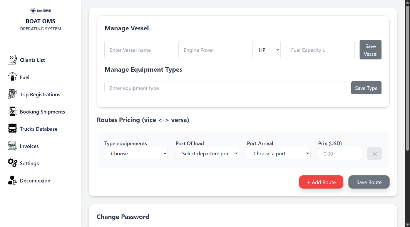The height and width of the screenshot is (227, 410).
Task: Expand the Type equipements dropdown
Action: pos(136,153)
